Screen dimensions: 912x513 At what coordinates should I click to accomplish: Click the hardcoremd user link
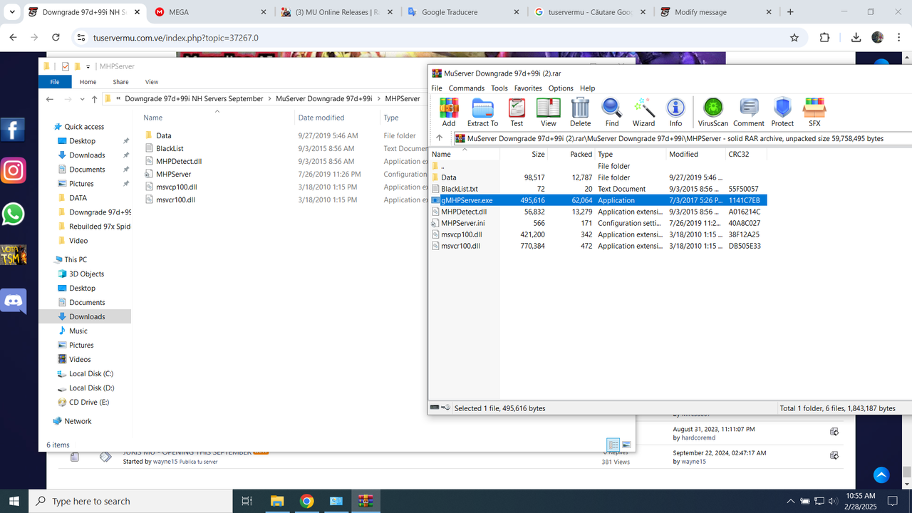[x=698, y=438]
